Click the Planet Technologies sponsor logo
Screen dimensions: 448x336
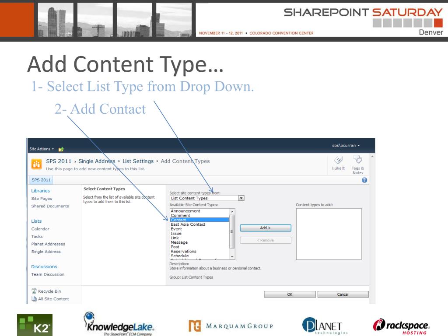(x=325, y=325)
